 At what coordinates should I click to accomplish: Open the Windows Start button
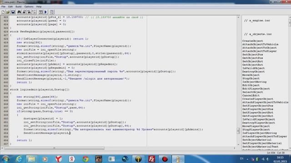point(6,159)
